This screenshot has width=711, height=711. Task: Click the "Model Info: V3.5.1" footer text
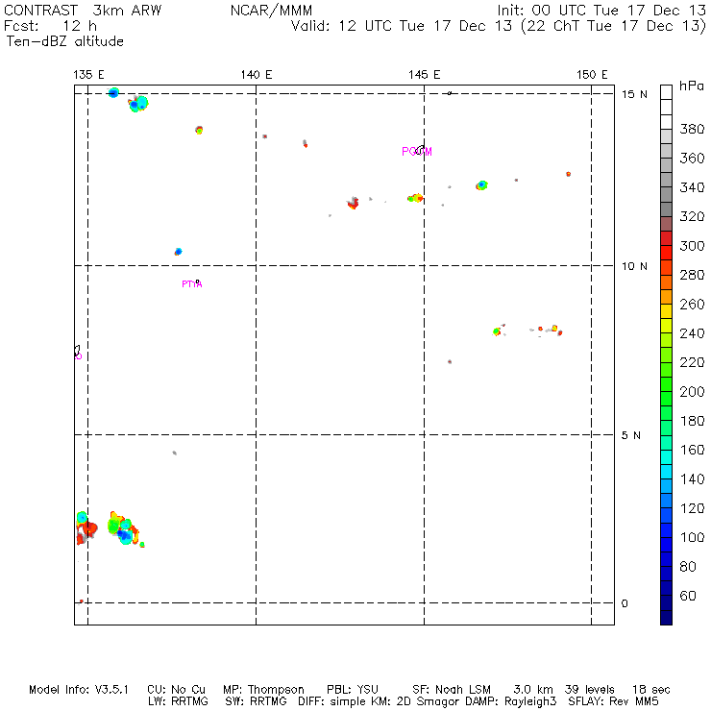[79, 690]
